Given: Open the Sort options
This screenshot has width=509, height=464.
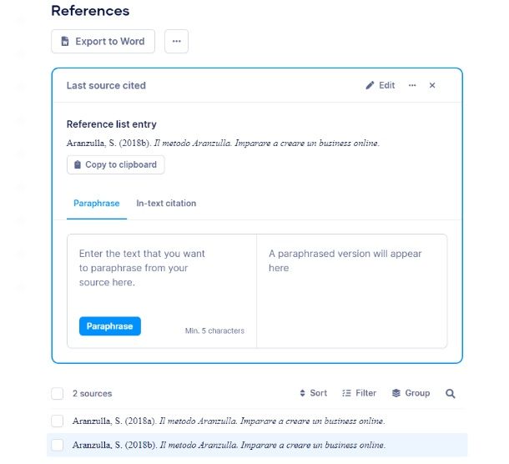Looking at the screenshot, I should [313, 393].
